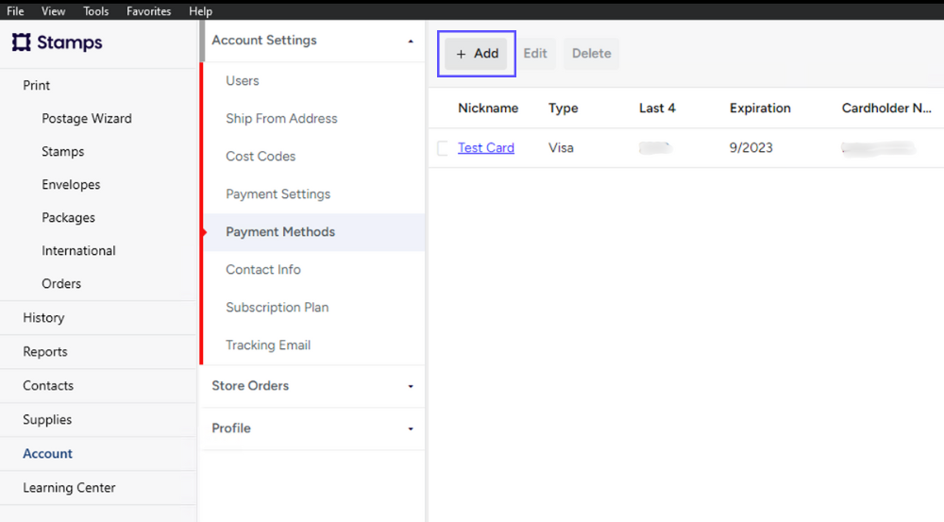Expand the Store Orders section
The height and width of the screenshot is (522, 944).
pyautogui.click(x=410, y=386)
